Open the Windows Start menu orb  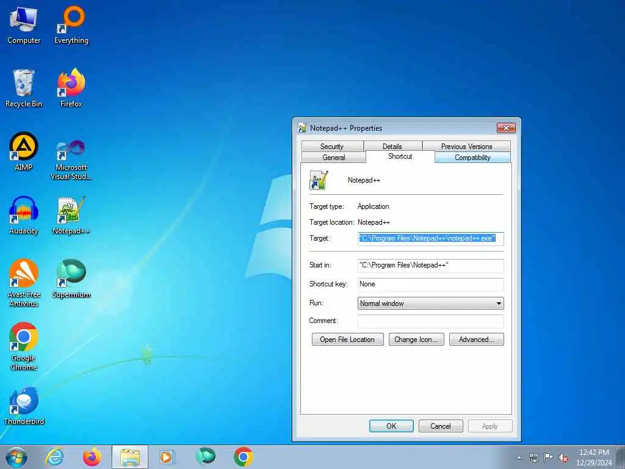pos(16,457)
